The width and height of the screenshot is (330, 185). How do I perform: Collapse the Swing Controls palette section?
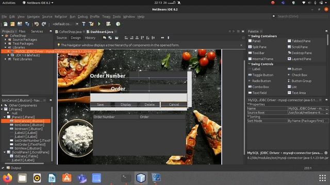coord(249,64)
